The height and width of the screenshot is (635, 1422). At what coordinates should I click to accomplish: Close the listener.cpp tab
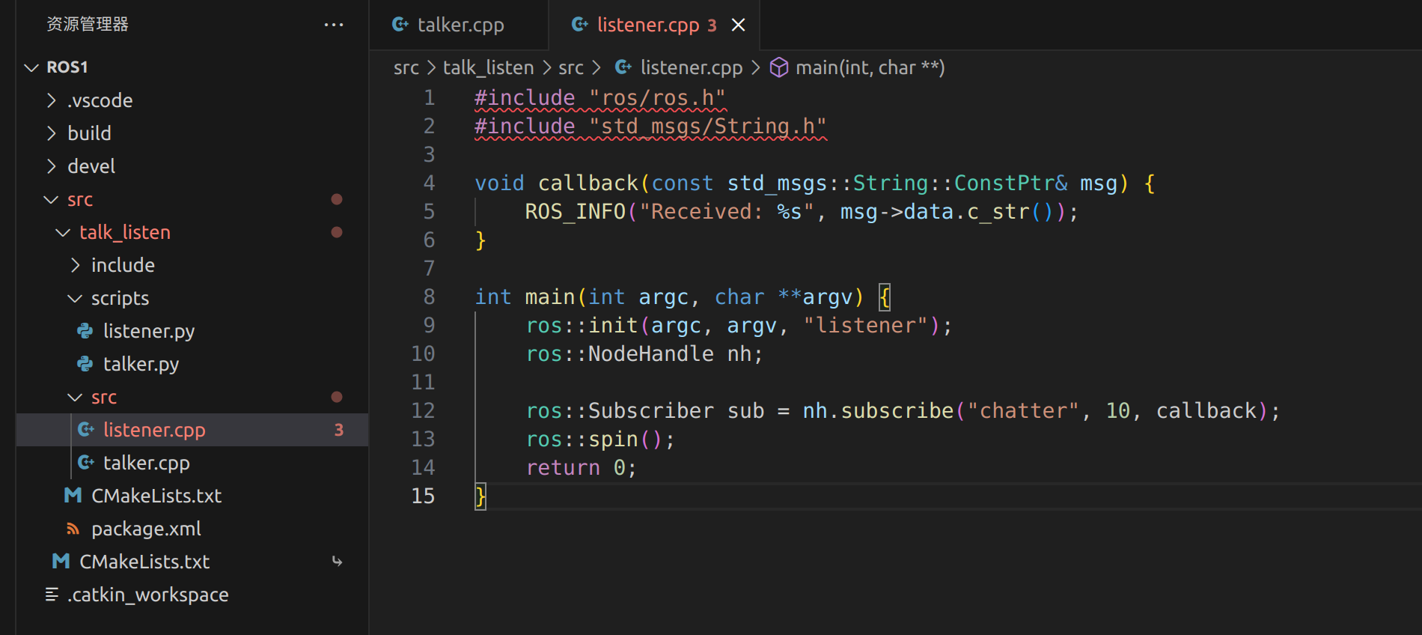click(x=738, y=25)
